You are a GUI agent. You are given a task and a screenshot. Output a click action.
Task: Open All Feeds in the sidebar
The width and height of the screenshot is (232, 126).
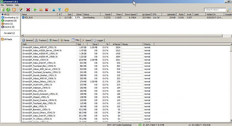[x=7, y=39]
